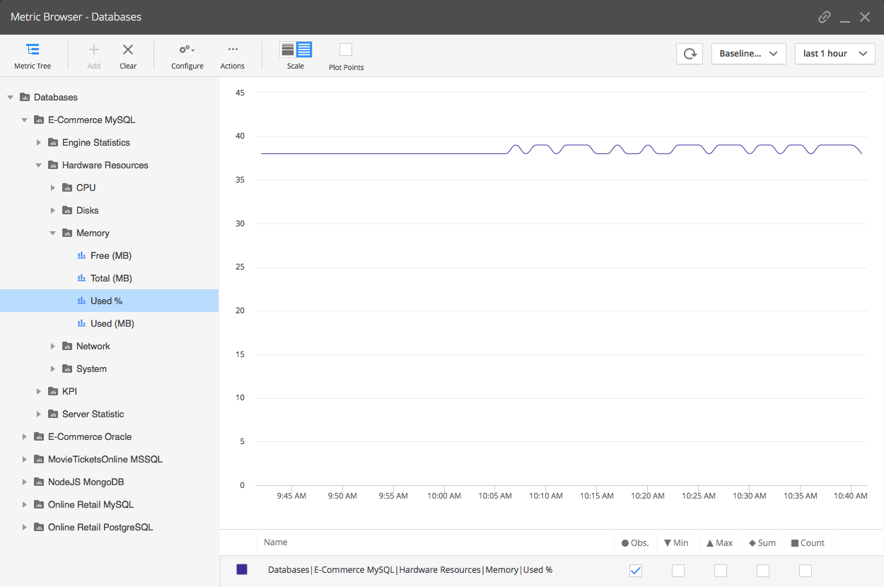884x587 pixels.
Task: Click the Max column header
Action: coord(720,543)
